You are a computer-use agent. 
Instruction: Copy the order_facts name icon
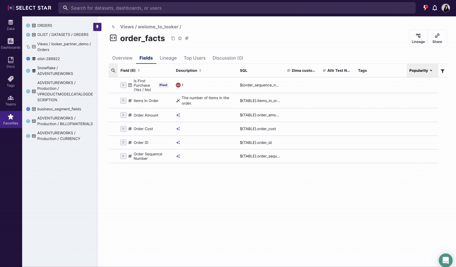(173, 39)
